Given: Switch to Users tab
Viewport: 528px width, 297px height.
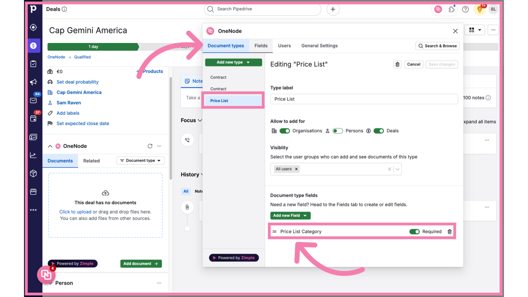Looking at the screenshot, I should tap(284, 46).
